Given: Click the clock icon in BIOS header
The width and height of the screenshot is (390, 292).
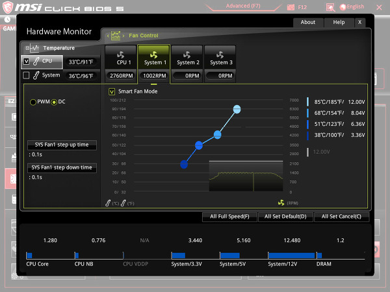Looking at the screenshot, I should tap(7, 19).
